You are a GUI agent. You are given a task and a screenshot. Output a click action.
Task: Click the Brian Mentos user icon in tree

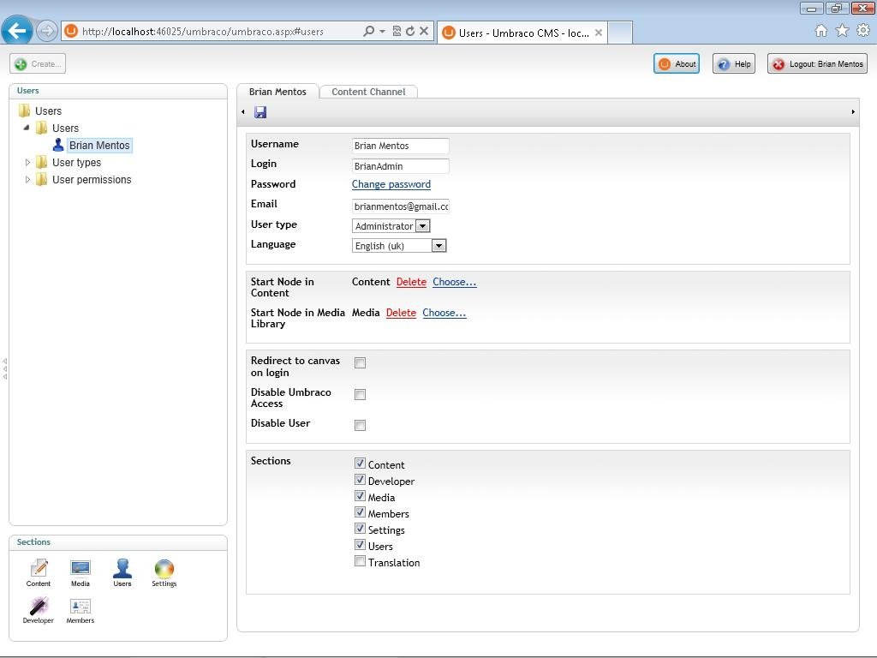coord(57,146)
